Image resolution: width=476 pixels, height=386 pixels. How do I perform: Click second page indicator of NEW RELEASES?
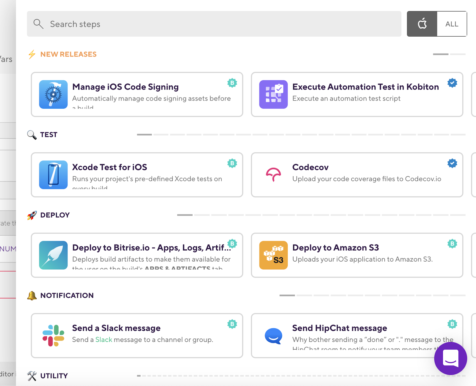coord(458,54)
